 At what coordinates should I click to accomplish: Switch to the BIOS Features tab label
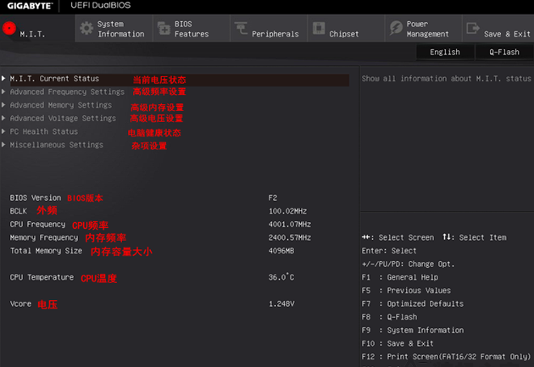pos(192,29)
